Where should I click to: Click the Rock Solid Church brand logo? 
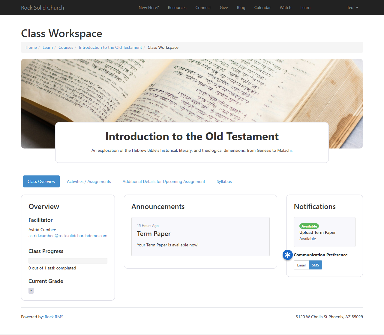point(43,7)
